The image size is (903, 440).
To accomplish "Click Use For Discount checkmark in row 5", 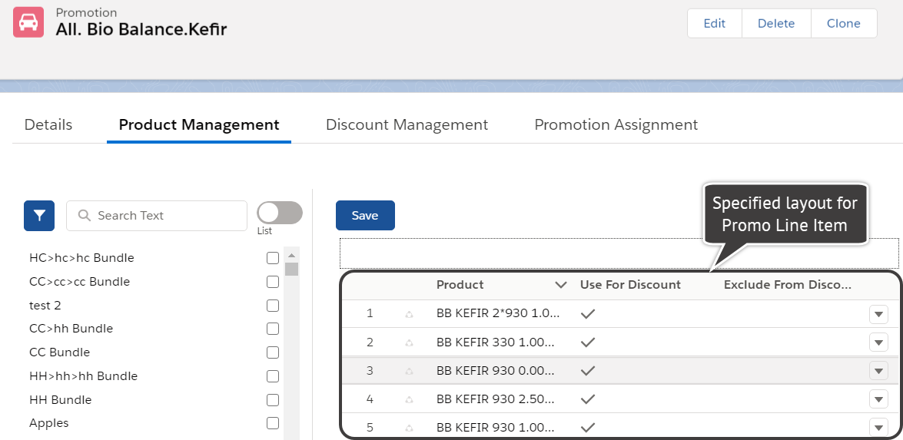I will 587,428.
